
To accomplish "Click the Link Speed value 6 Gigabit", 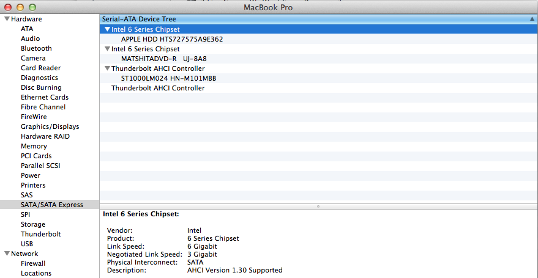I will click(x=202, y=246).
